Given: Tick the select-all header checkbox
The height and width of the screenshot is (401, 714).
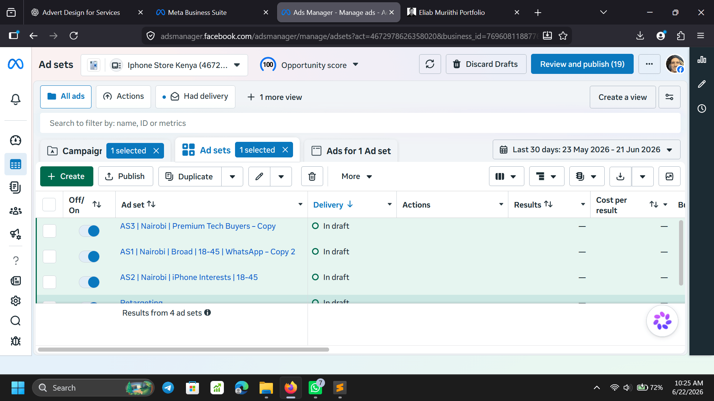Looking at the screenshot, I should tap(49, 205).
